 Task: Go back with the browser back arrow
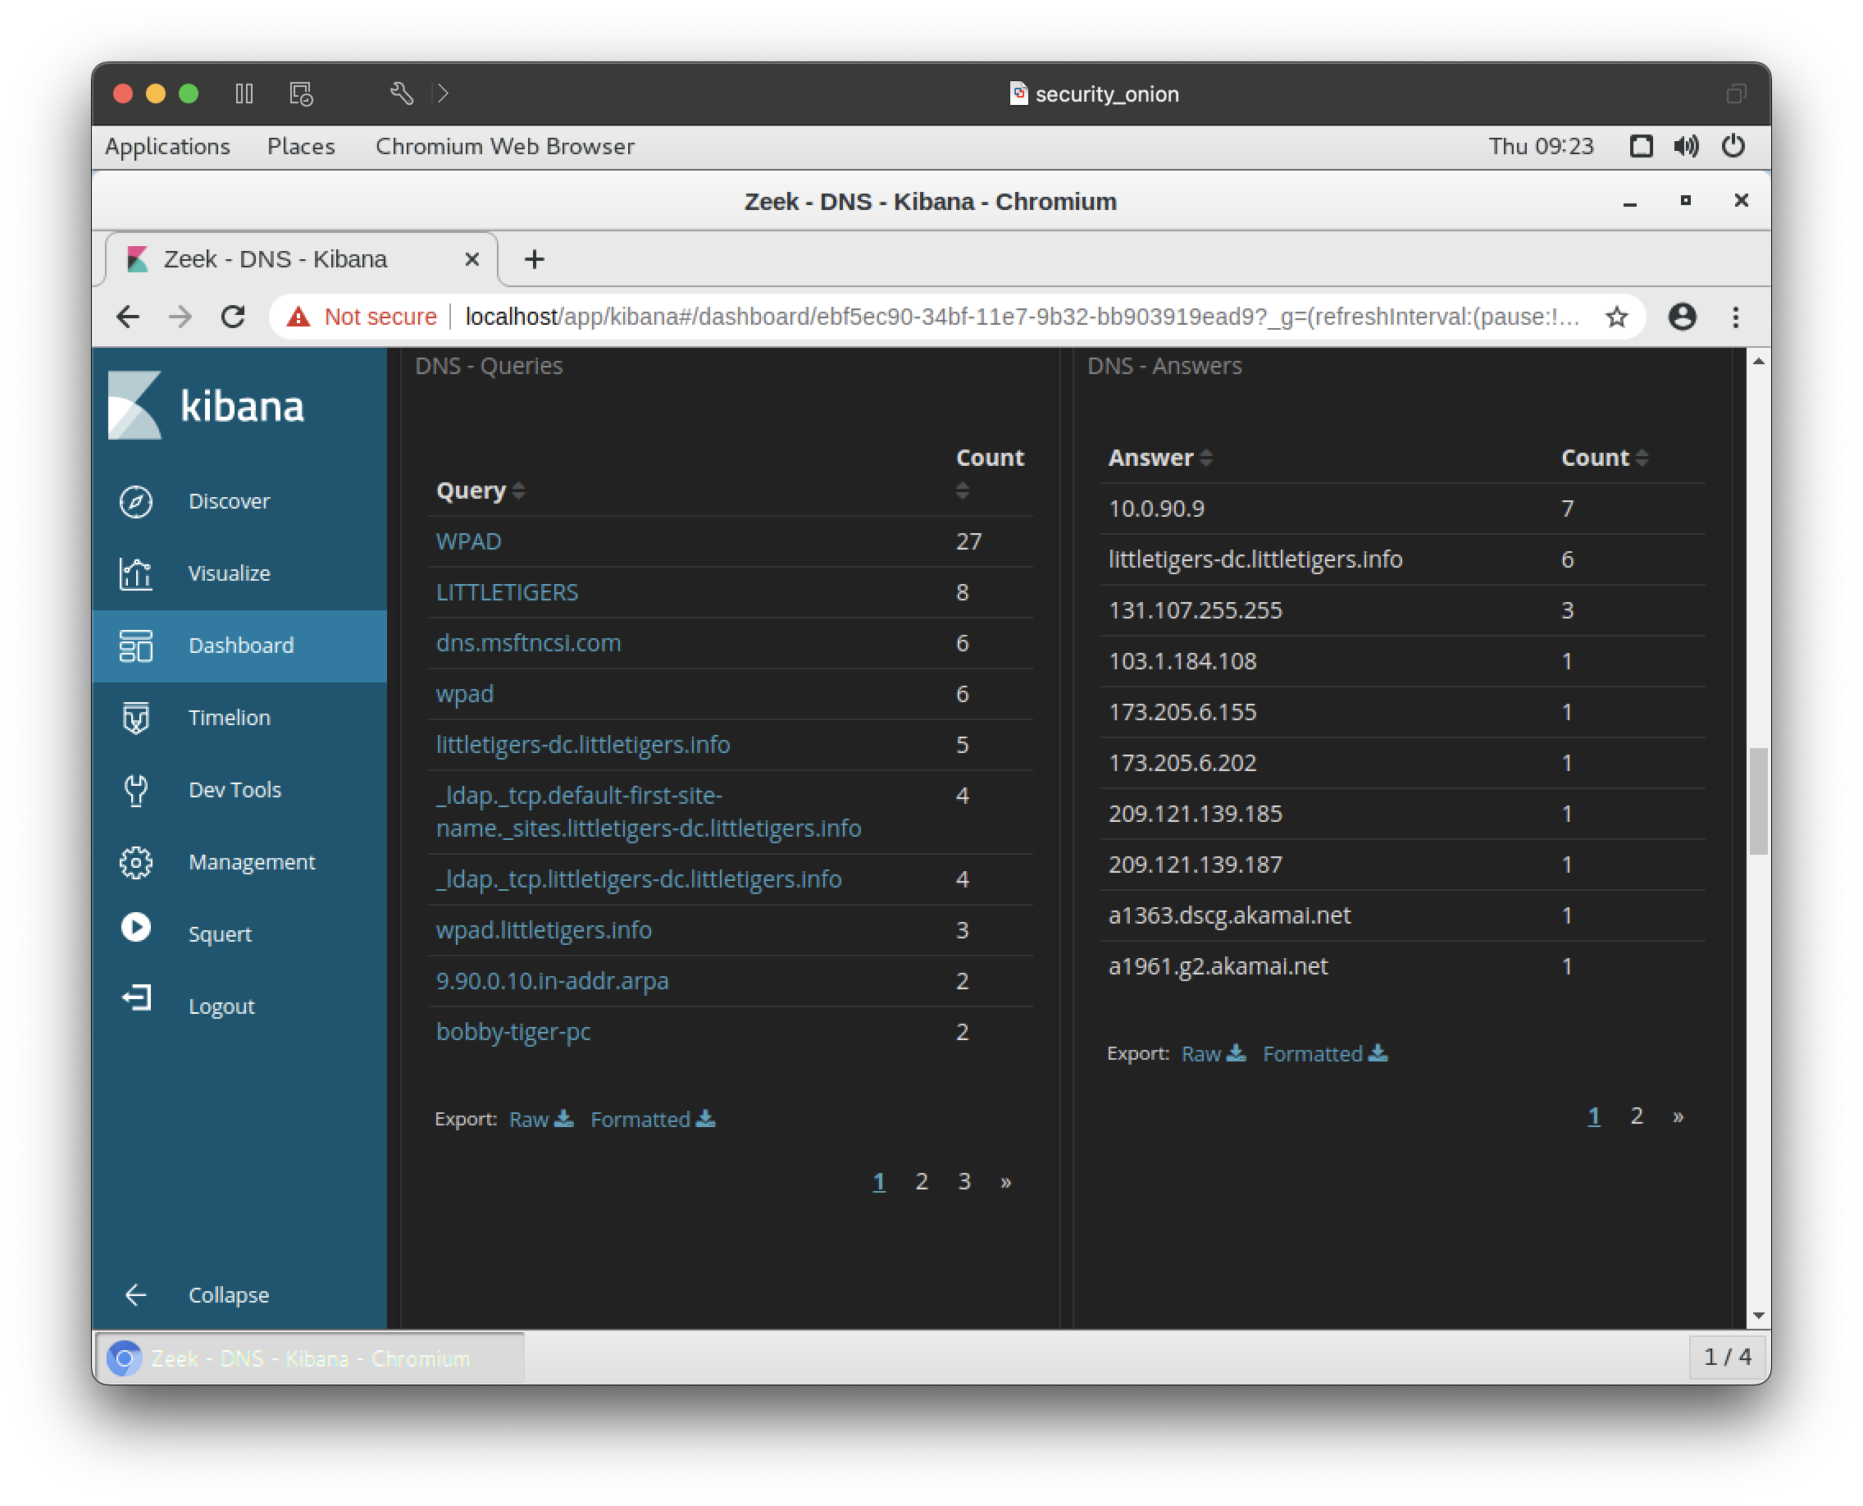tap(127, 317)
